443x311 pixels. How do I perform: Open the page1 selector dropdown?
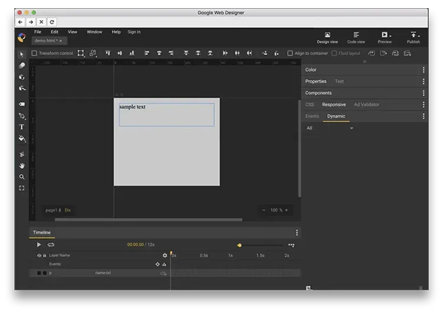[53, 210]
